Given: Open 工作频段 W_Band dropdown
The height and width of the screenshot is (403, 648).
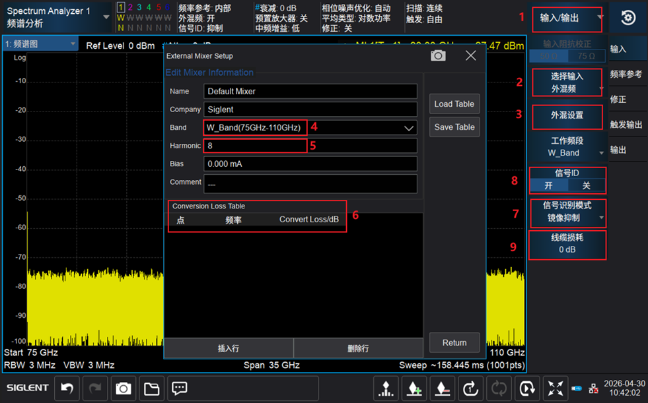Looking at the screenshot, I should [567, 147].
